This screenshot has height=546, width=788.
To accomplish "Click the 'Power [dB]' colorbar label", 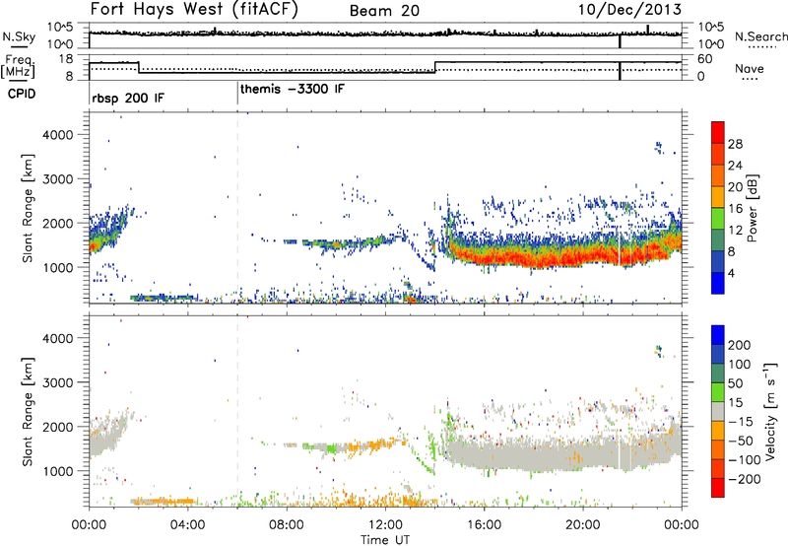I will coord(752,208).
